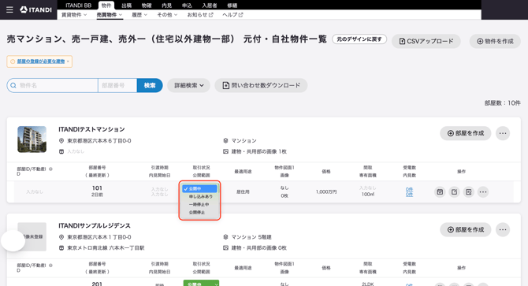Expand the 履歴 submenu
Viewport: 528px width, 286px height.
click(x=139, y=15)
